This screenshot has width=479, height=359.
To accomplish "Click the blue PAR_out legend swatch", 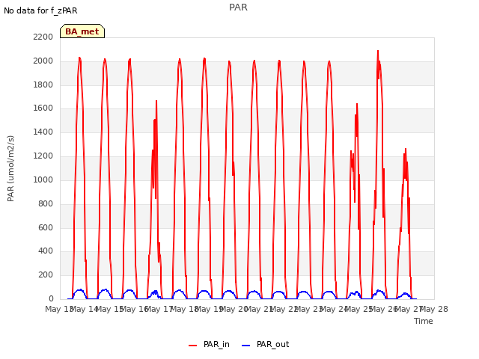I will point(245,346).
